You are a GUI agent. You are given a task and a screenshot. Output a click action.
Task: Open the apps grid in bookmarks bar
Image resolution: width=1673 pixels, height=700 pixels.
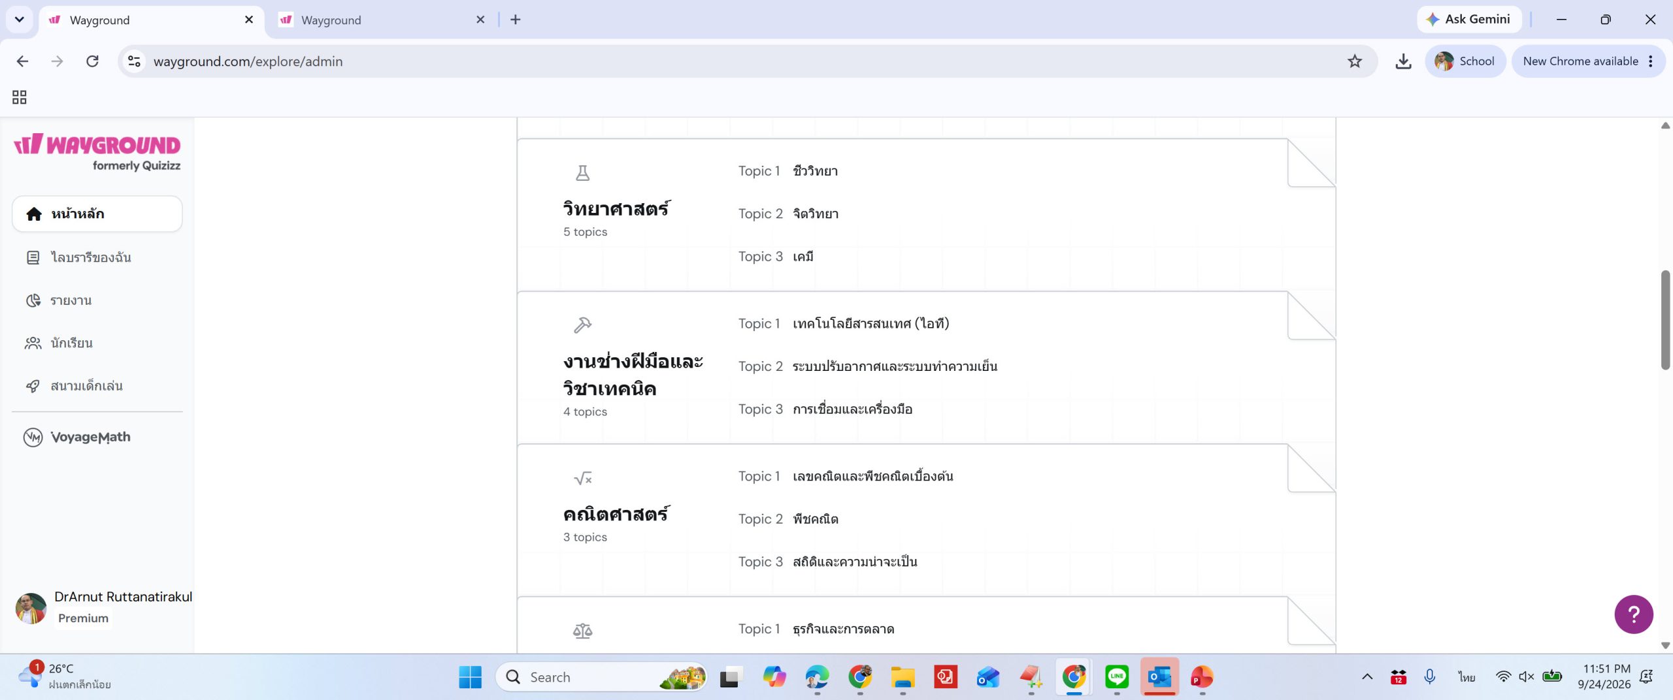(20, 97)
